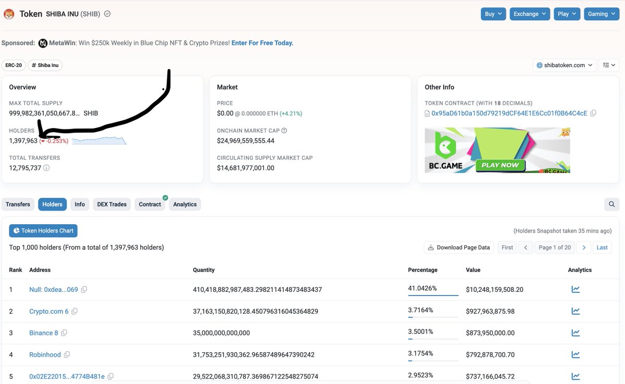Click the BC.GAME Play Now banner
The width and height of the screenshot is (625, 384).
coord(497,150)
